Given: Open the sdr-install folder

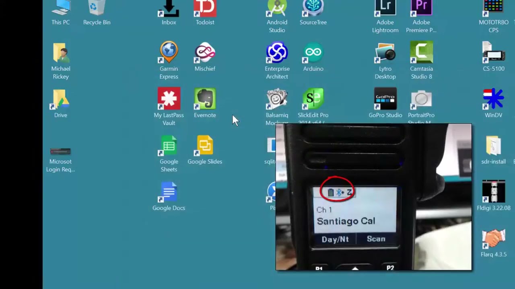Looking at the screenshot, I should [x=493, y=150].
